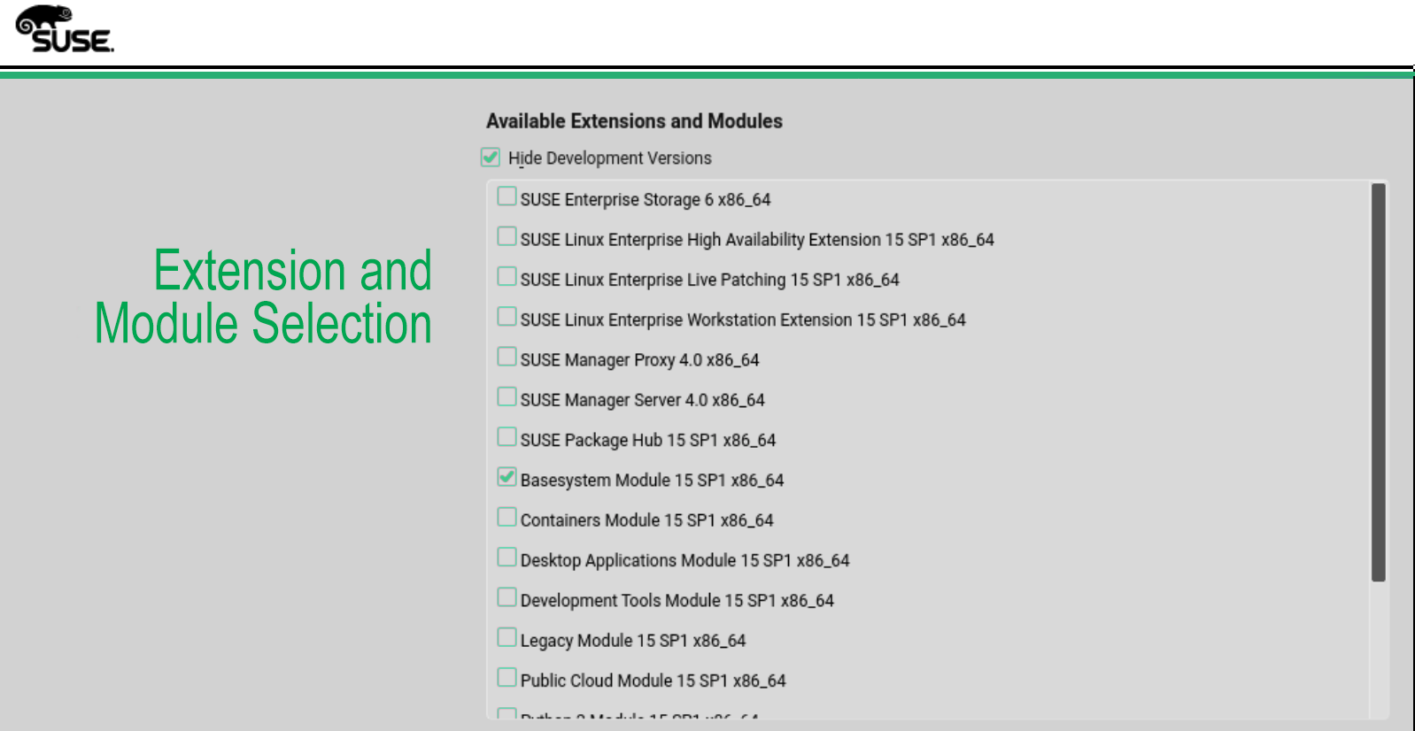
Task: Enable Desktop Applications Module checkbox
Action: (506, 558)
